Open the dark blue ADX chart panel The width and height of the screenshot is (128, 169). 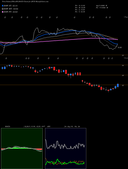66,149
